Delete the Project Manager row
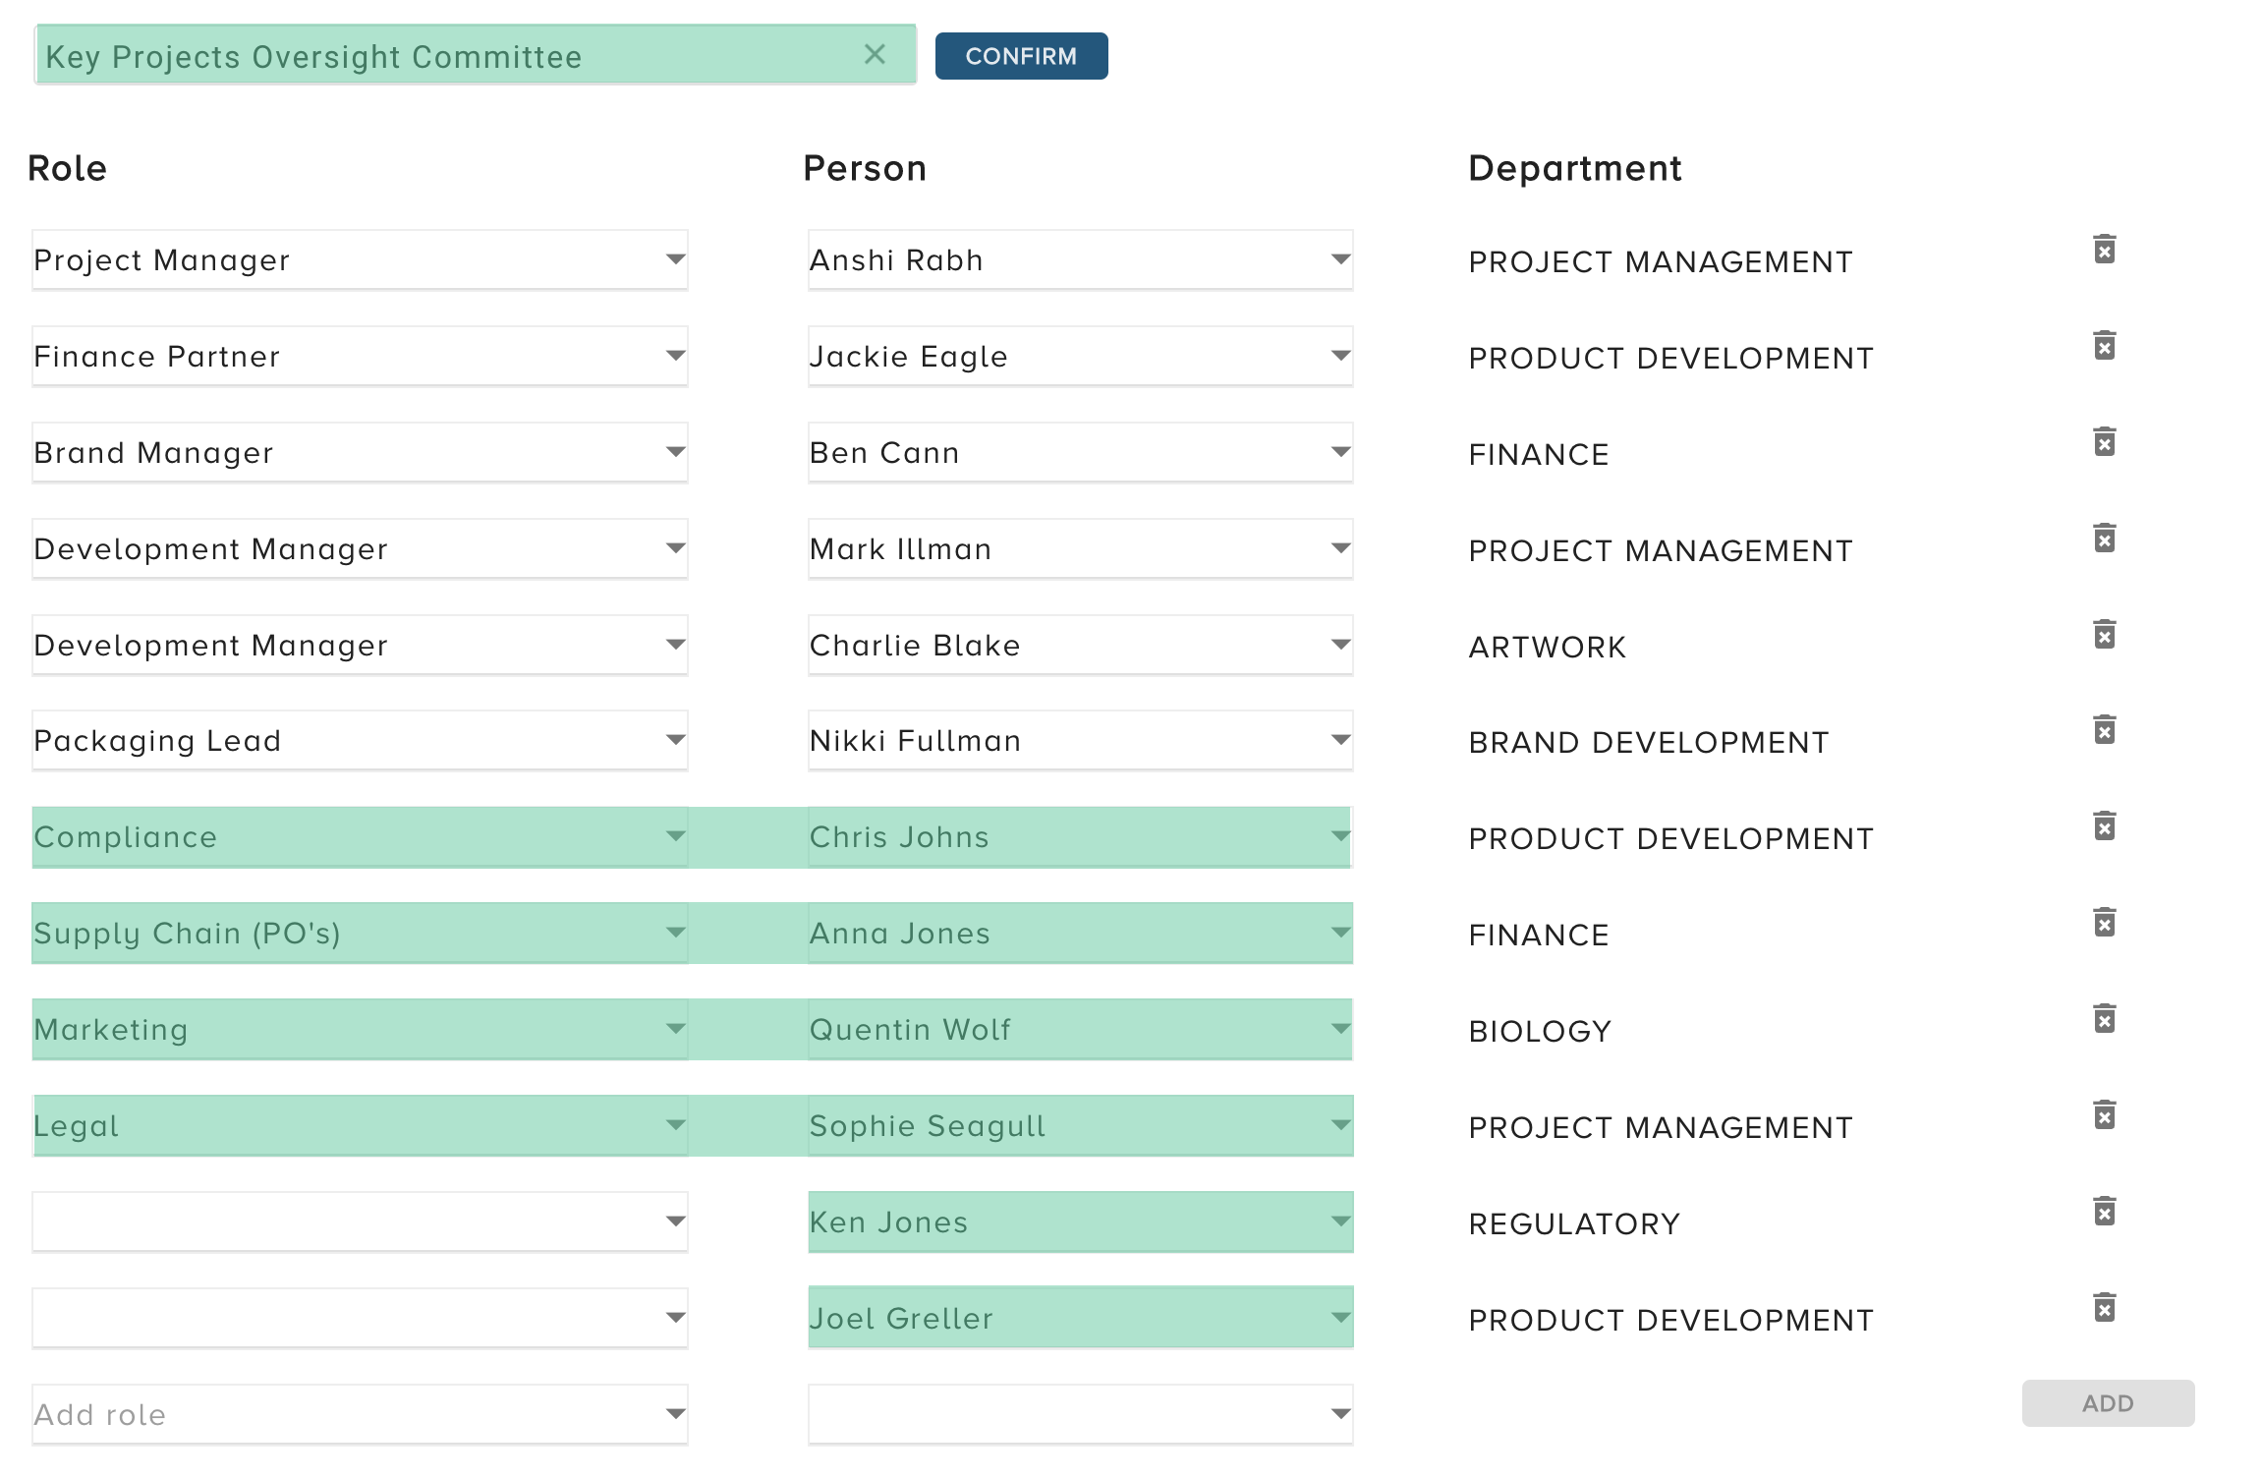 (x=2104, y=251)
